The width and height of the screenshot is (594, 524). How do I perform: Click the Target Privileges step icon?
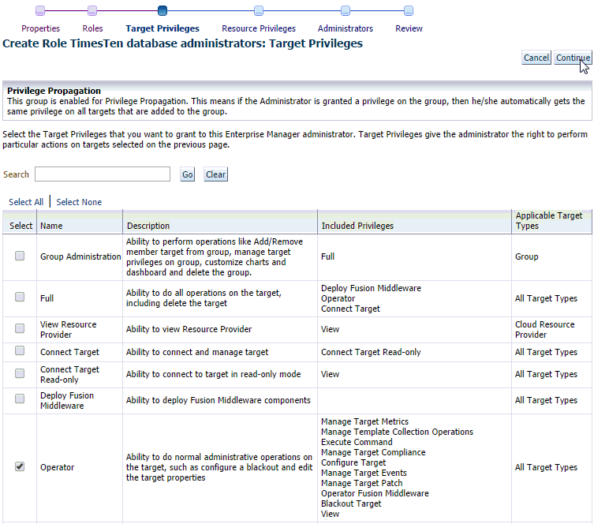tap(163, 11)
